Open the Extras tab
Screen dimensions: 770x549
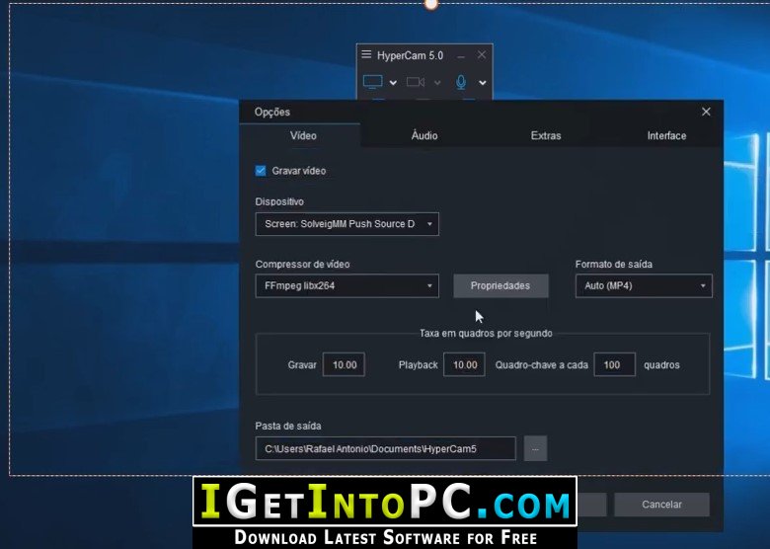pyautogui.click(x=546, y=135)
